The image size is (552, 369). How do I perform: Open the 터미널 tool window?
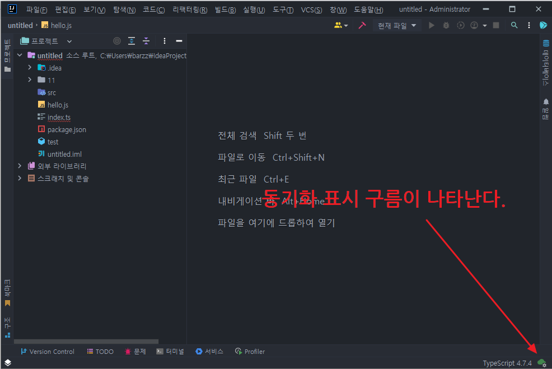click(x=170, y=352)
